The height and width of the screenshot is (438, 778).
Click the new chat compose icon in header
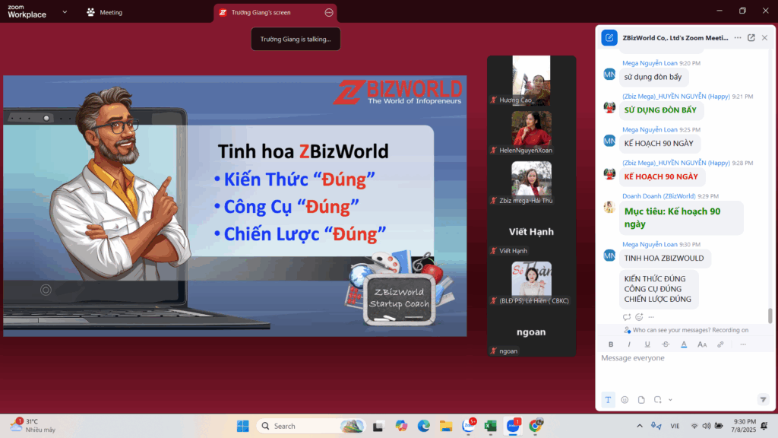click(x=609, y=38)
